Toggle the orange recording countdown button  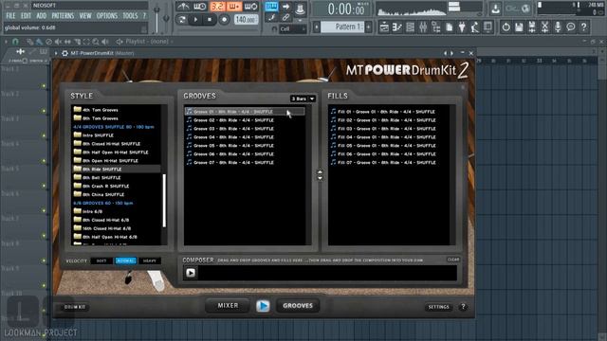point(217,7)
